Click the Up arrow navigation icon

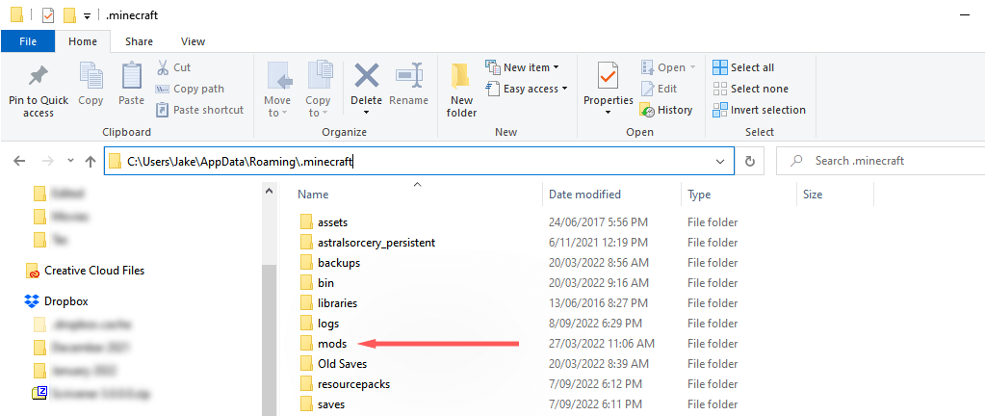click(91, 161)
